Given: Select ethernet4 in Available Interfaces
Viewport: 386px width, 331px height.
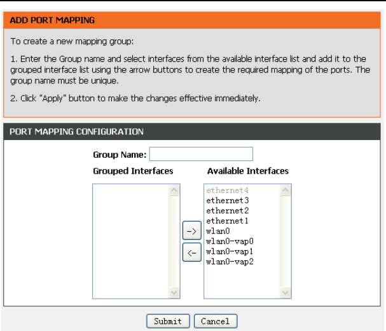Looking at the screenshot, I should 227,190.
